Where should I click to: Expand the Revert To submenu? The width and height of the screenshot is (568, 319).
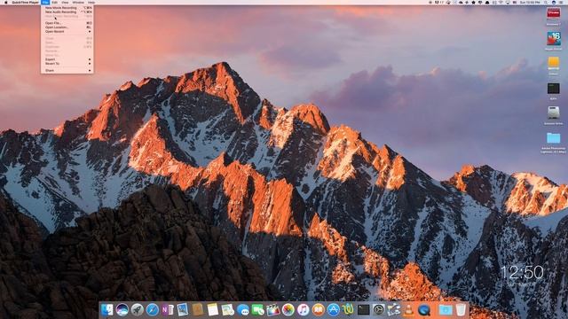tap(67, 64)
